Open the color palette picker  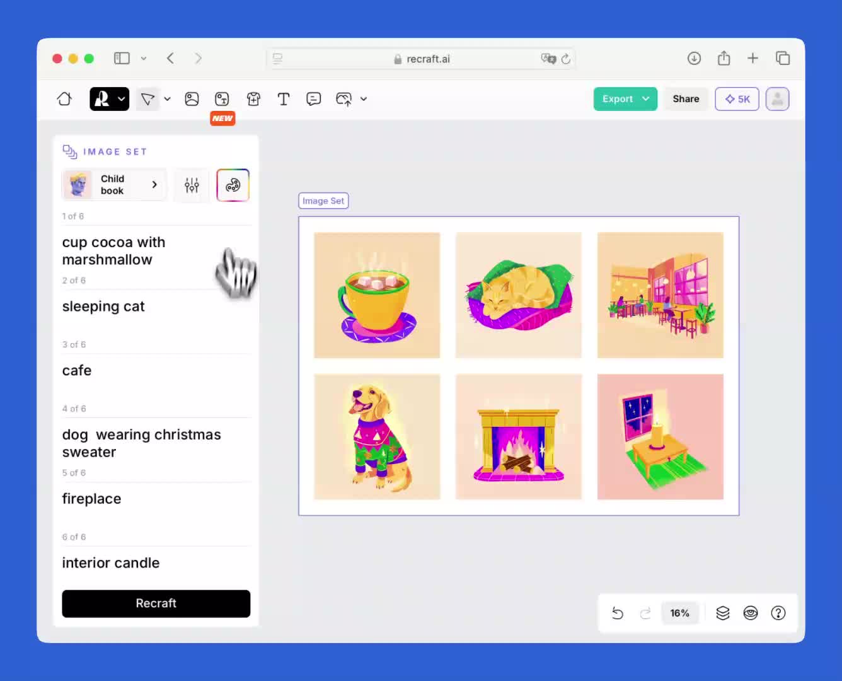point(233,185)
